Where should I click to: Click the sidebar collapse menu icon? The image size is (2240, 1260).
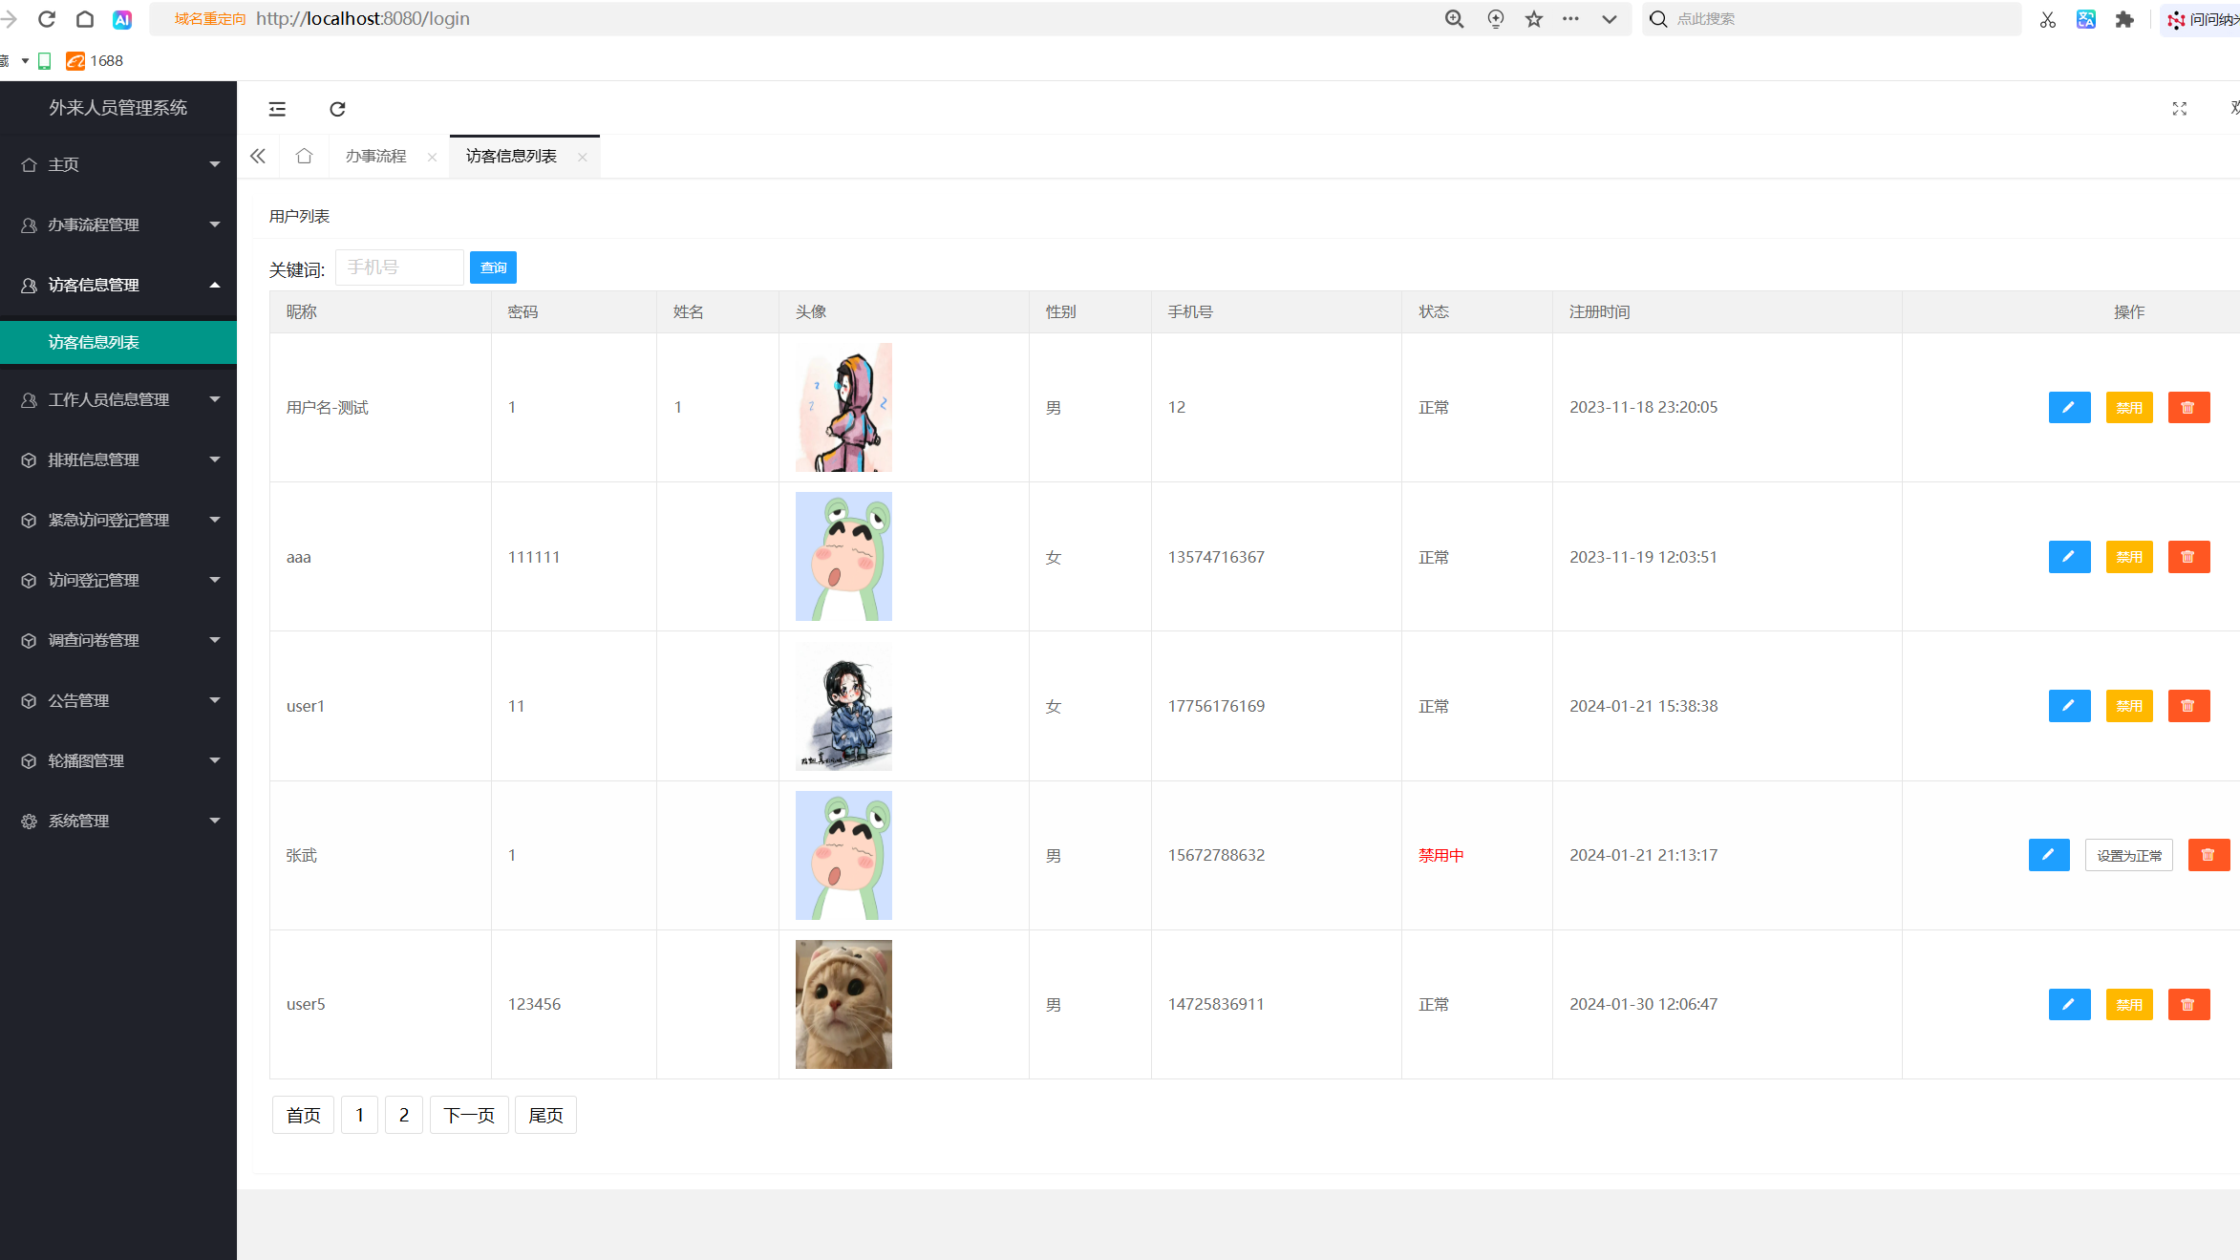pyautogui.click(x=277, y=109)
